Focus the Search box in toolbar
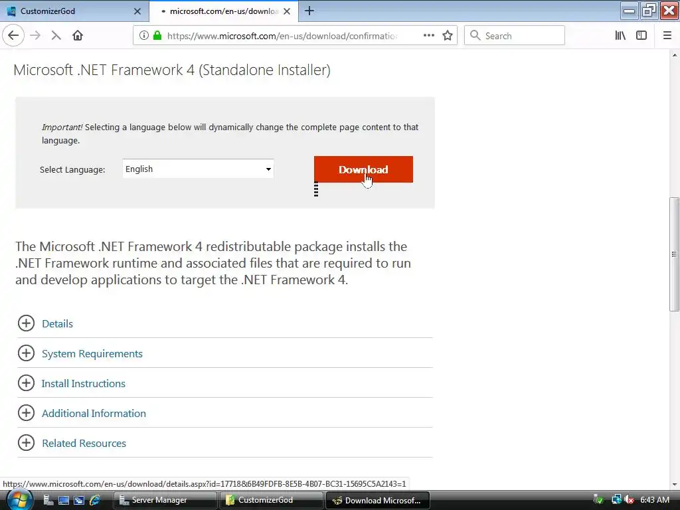Screen dimensions: 680x510 coord(515,36)
